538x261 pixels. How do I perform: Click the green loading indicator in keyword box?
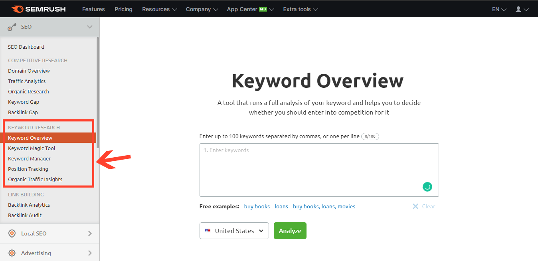pyautogui.click(x=427, y=187)
